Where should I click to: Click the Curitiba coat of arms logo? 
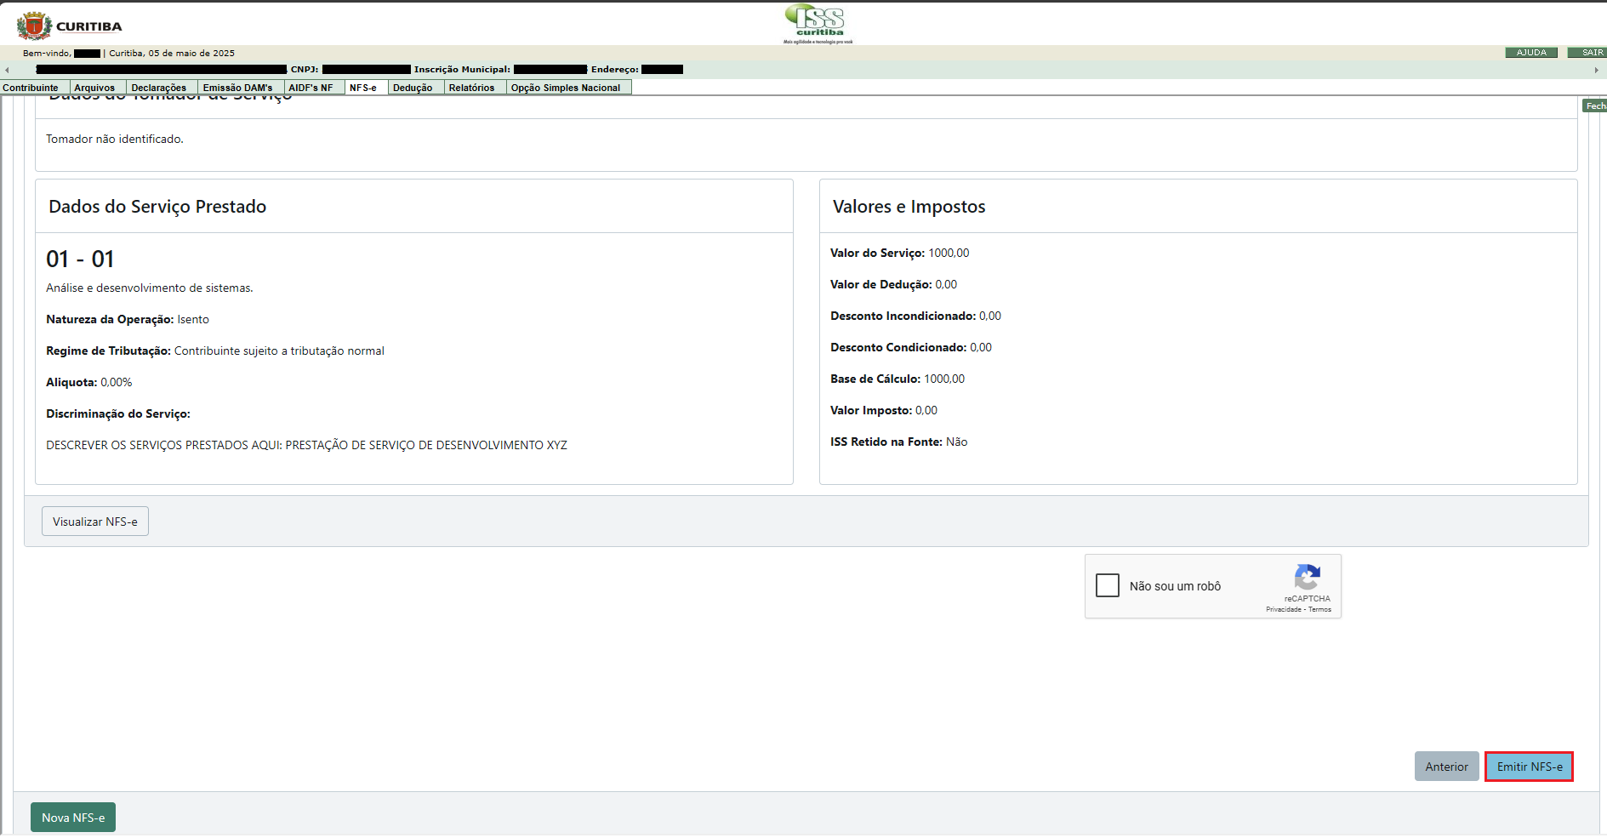coord(34,26)
